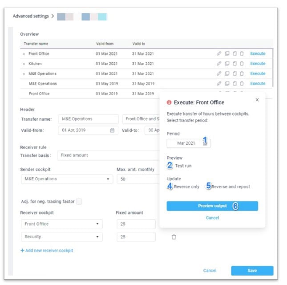Choose the Reverse and repost option
Screen dimensions: 287x285
(208, 187)
